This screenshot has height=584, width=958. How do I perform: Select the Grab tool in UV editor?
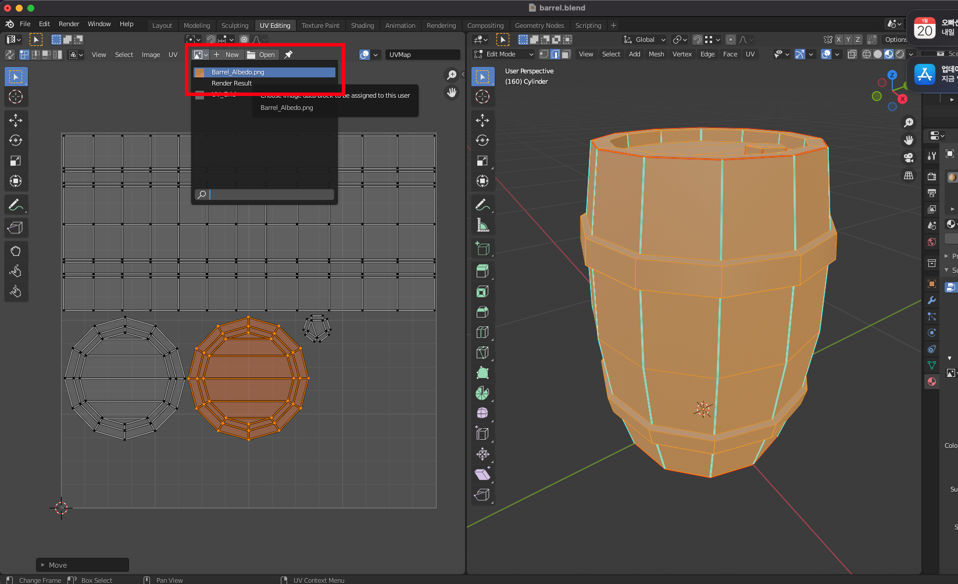pyautogui.click(x=16, y=251)
